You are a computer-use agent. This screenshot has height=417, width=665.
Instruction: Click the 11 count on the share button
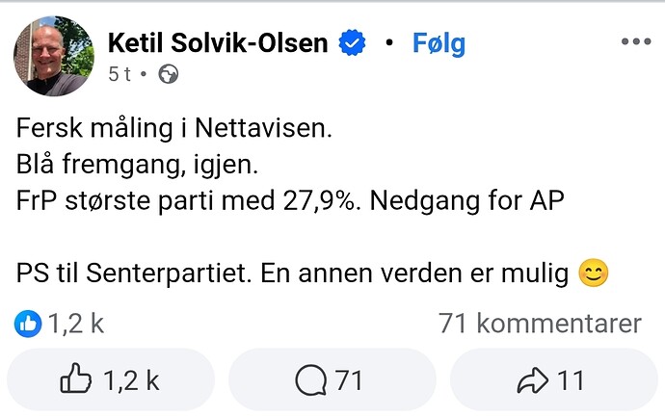571,381
